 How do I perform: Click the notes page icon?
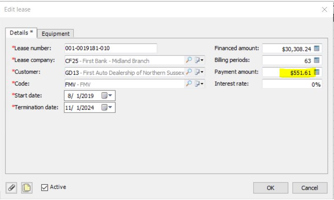point(27,188)
